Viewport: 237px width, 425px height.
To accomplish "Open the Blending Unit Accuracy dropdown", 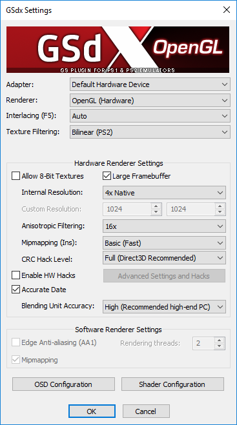I will [164, 306].
